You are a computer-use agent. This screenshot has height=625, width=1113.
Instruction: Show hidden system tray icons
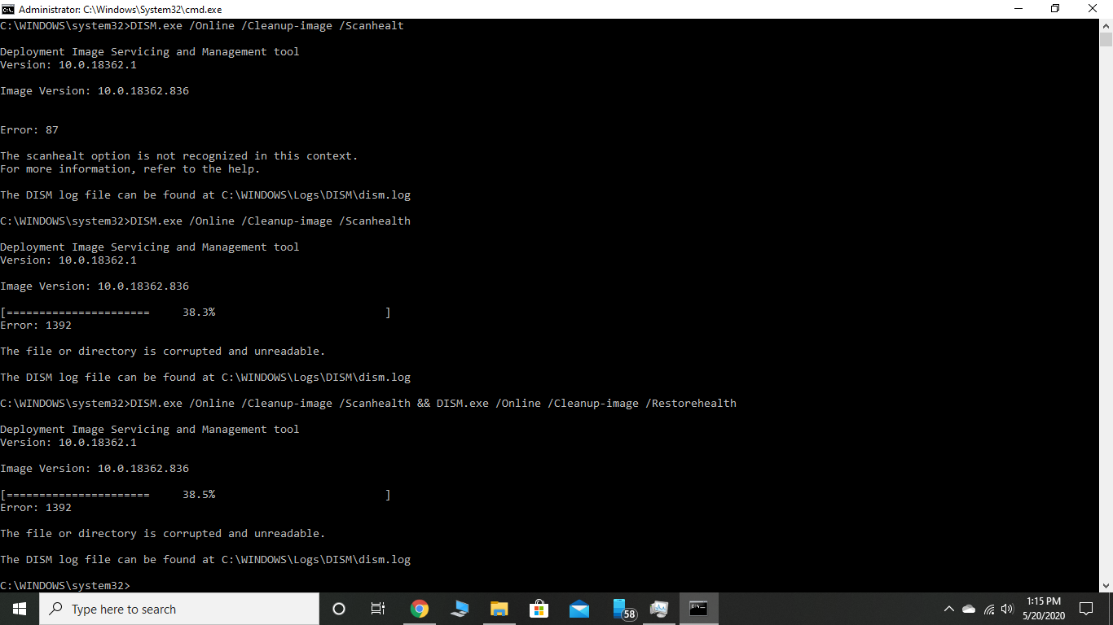click(948, 609)
